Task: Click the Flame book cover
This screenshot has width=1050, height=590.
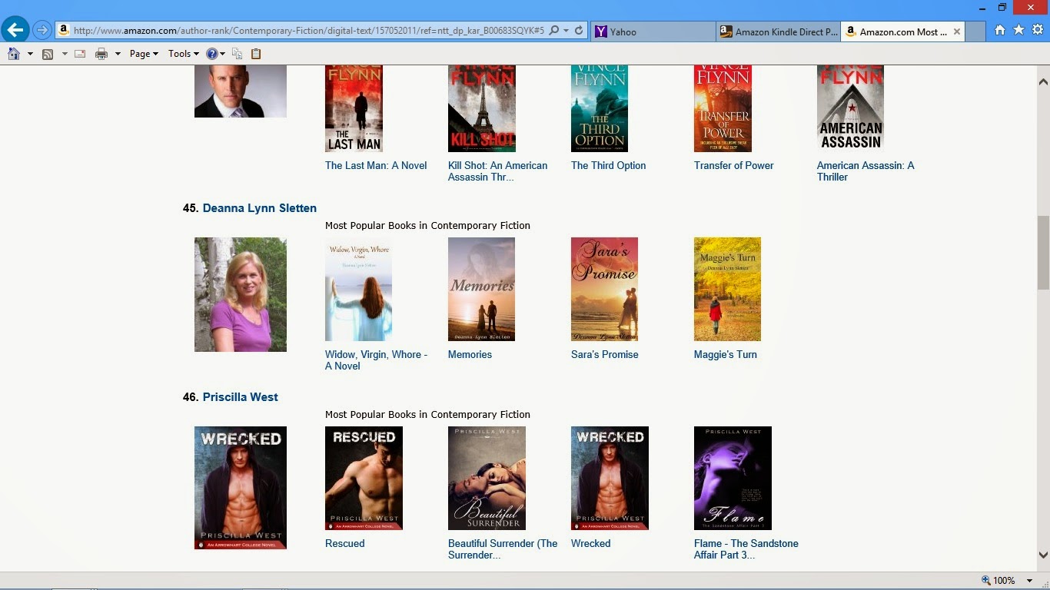Action: pos(733,478)
